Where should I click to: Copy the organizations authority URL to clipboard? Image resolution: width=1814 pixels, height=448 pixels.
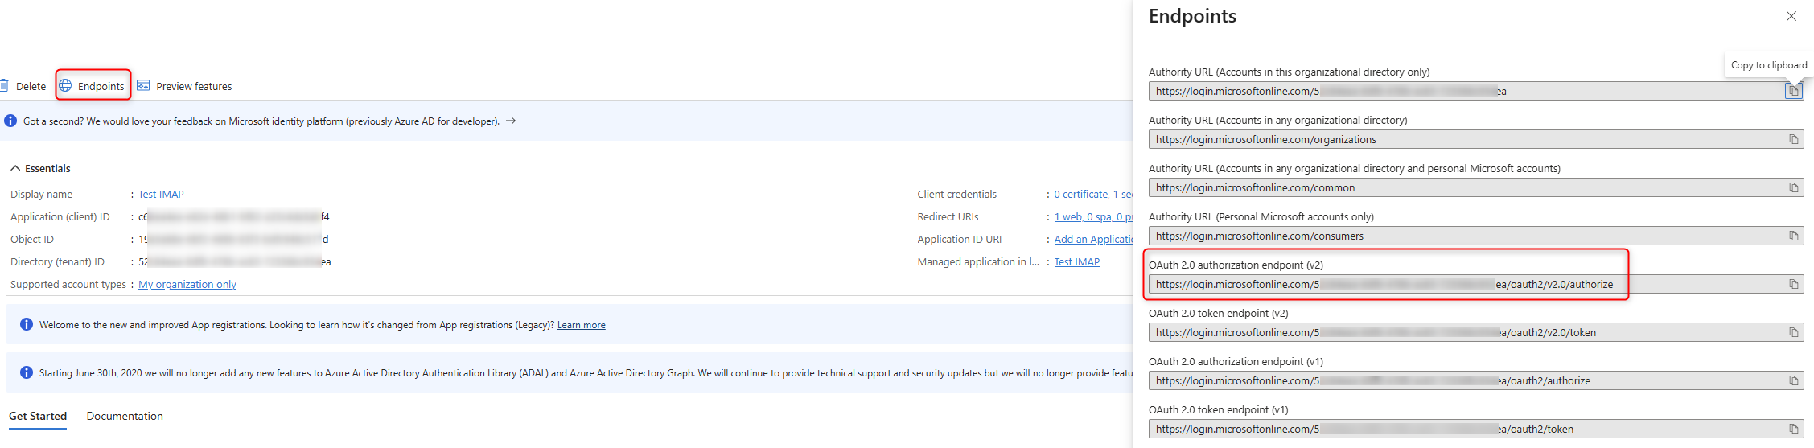click(1793, 139)
